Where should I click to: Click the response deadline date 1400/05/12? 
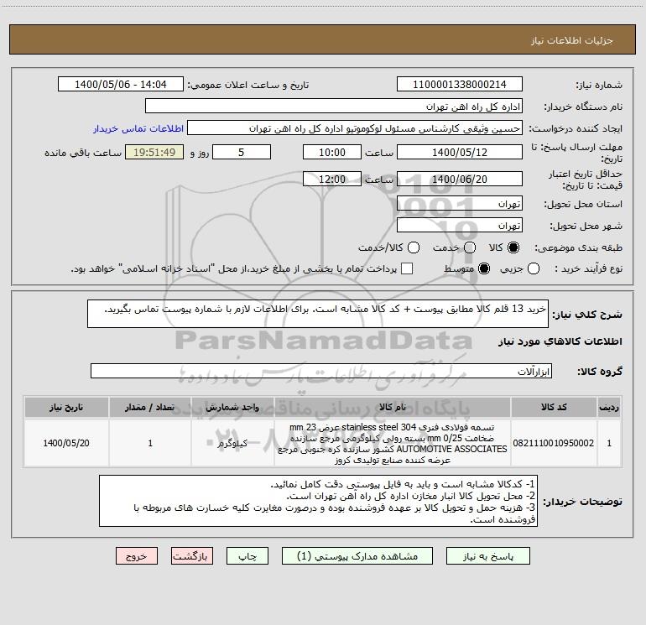460,152
